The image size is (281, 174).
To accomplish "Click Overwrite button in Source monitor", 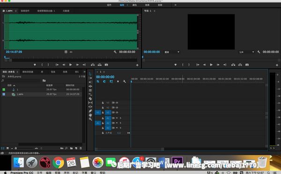I will pos(99,65).
